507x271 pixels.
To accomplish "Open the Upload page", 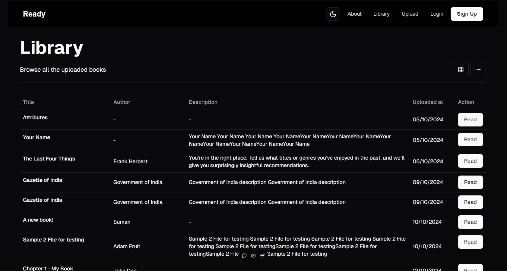I will coord(410,14).
